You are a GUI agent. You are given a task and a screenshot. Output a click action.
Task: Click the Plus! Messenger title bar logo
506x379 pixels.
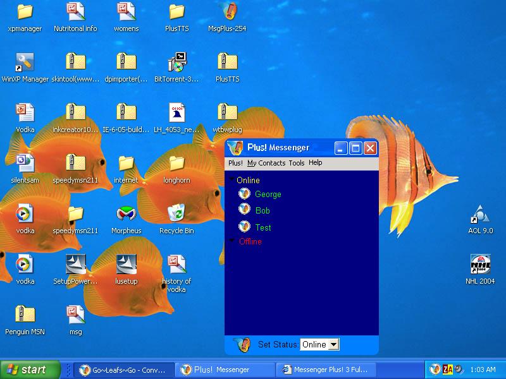(x=235, y=148)
